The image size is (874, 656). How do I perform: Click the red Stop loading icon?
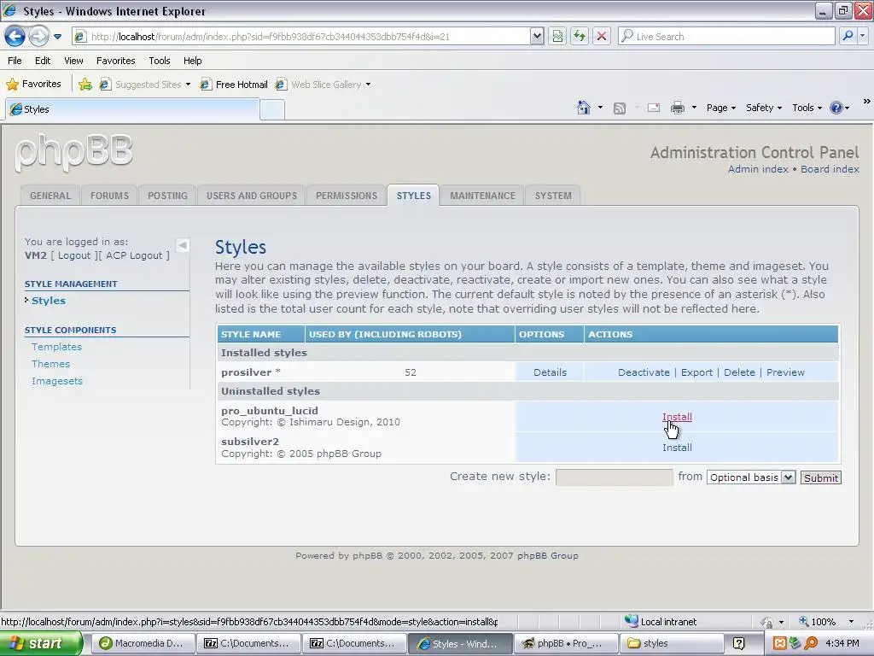point(602,36)
